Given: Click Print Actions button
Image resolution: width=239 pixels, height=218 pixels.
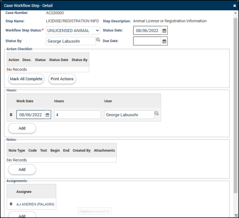Looking at the screenshot, I should tap(62, 79).
